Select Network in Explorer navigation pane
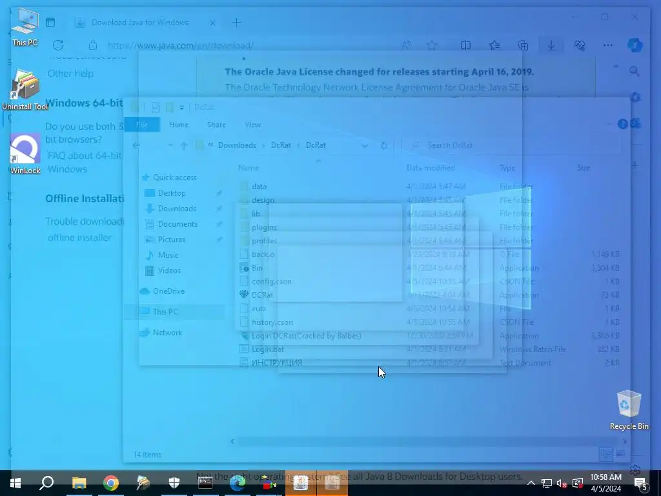661x496 pixels. coord(167,333)
